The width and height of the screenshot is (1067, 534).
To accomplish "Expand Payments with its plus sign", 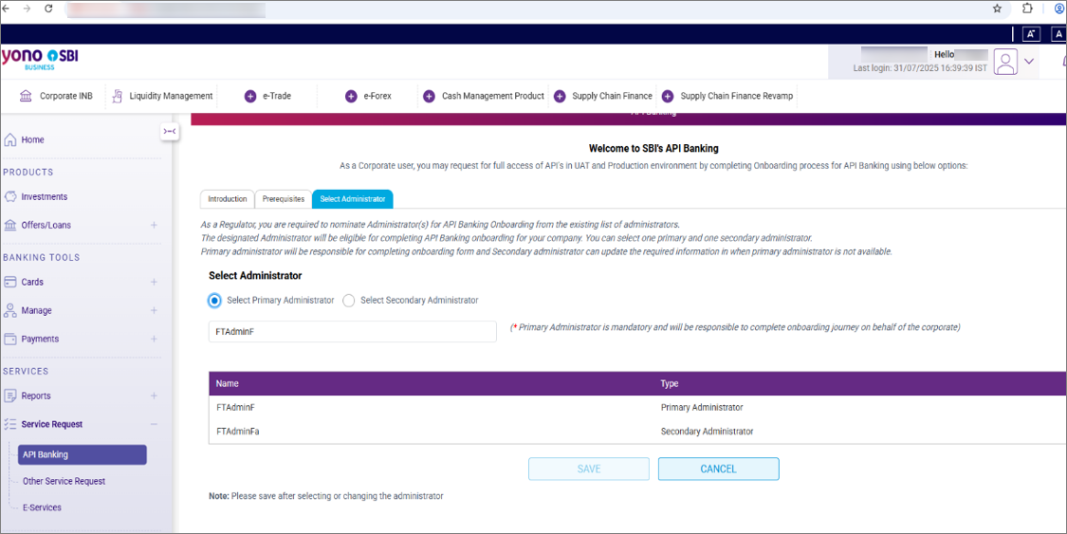I will pos(154,339).
